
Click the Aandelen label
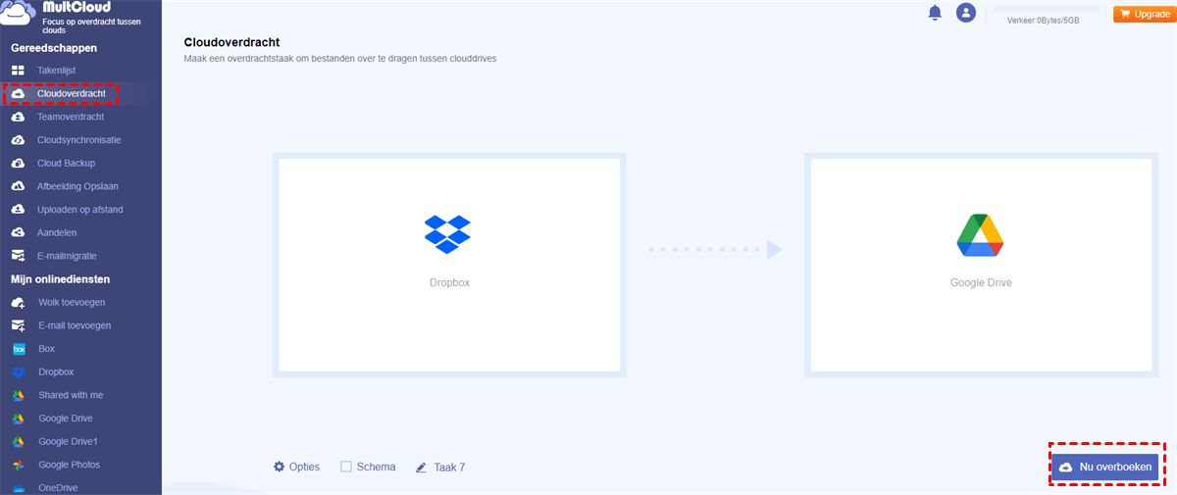pos(57,233)
